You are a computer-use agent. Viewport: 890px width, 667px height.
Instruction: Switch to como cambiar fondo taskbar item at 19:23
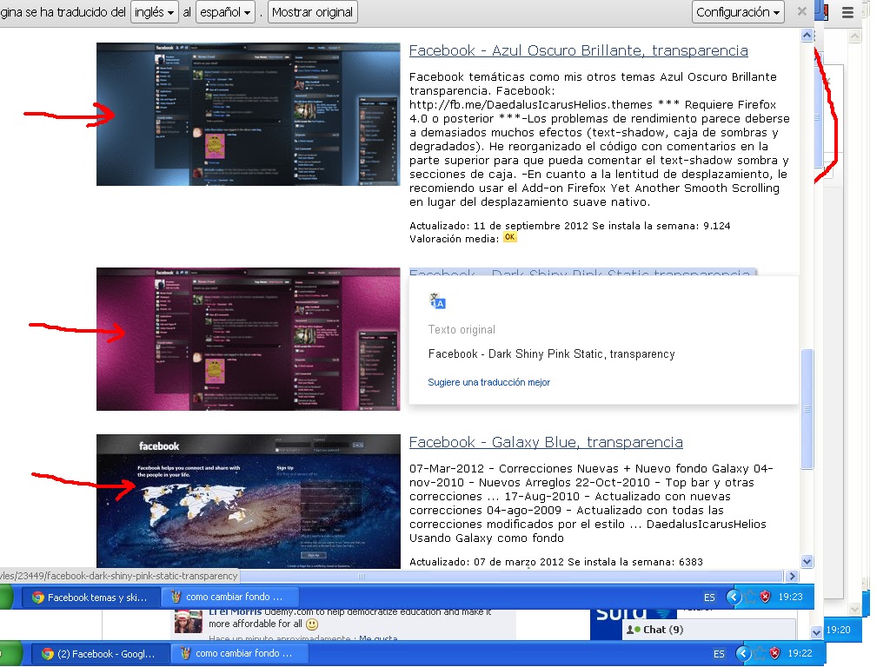point(229,597)
